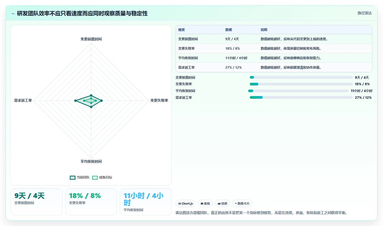Click the 11小时 / 4小时 data card
This screenshot has height=226, width=383.
click(x=146, y=202)
